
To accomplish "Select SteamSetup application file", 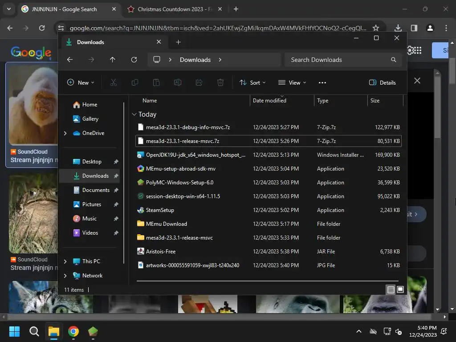I will [x=269, y=210].
